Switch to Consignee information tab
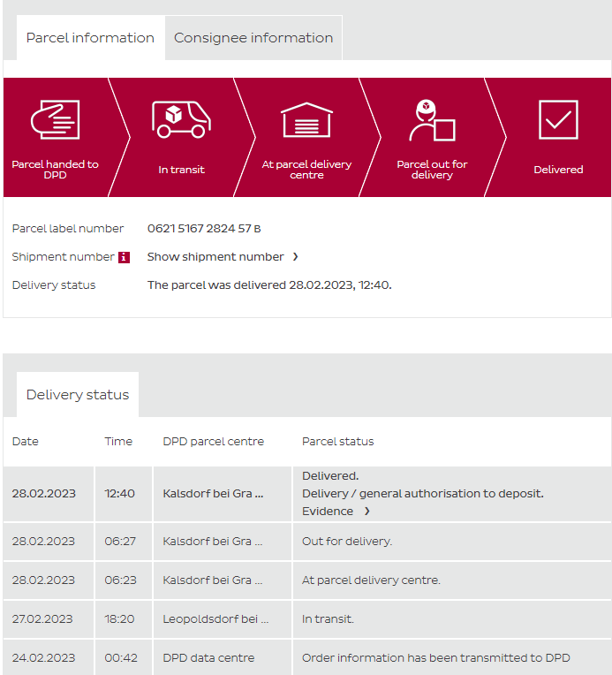Screen dimensions: 612x675 point(253,38)
